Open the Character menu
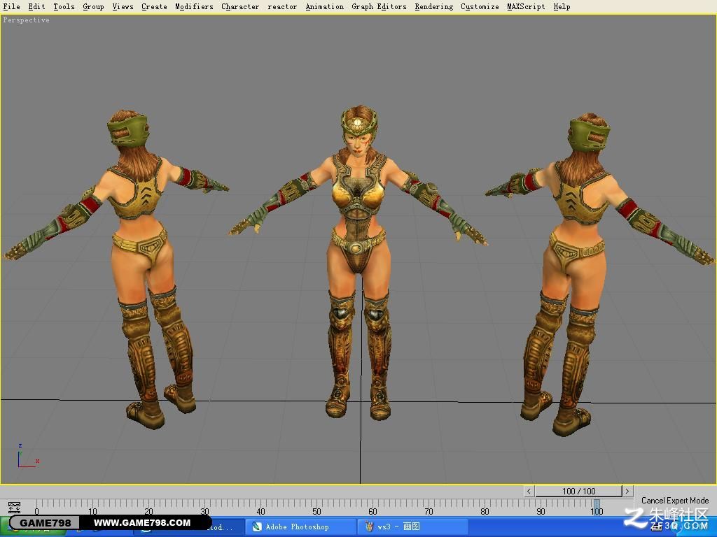Screen dimensions: 717x537 240,6
